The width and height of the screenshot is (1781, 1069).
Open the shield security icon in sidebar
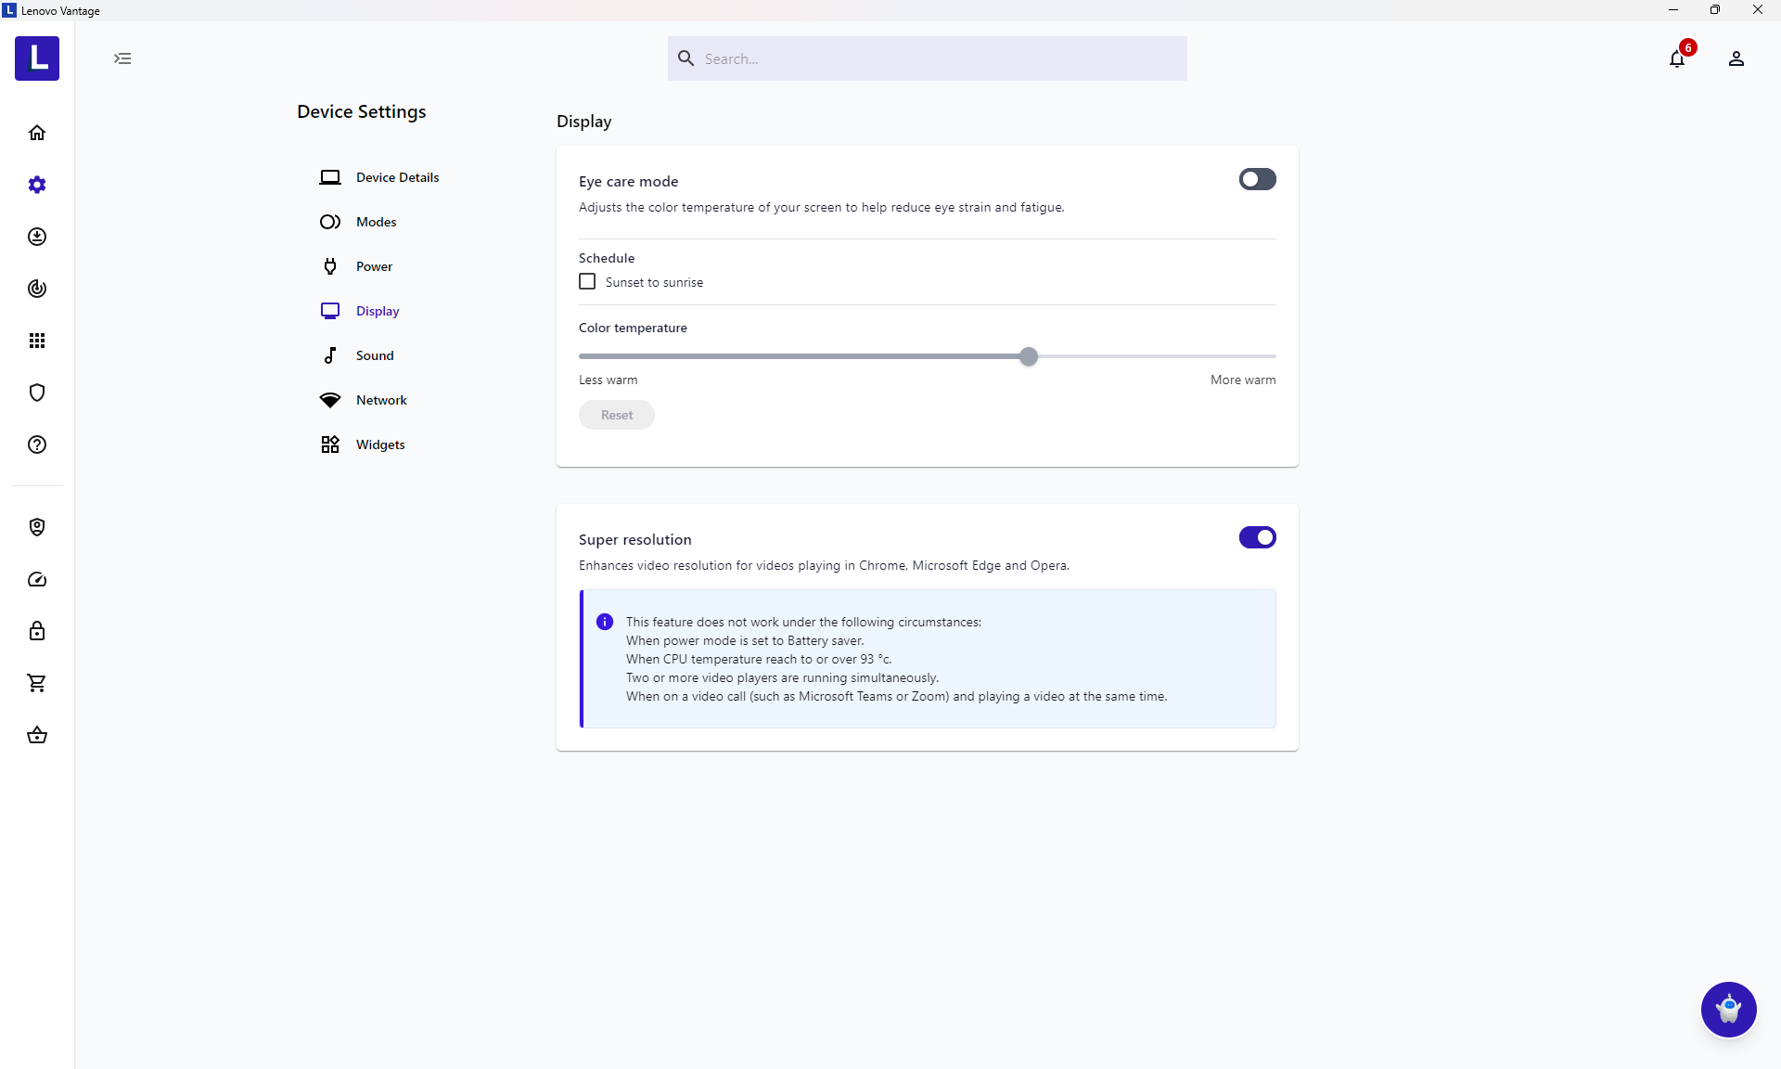tap(37, 393)
